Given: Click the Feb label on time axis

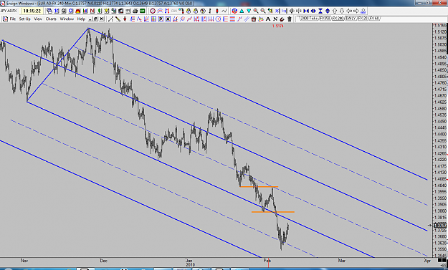Looking at the screenshot, I should [x=267, y=261].
